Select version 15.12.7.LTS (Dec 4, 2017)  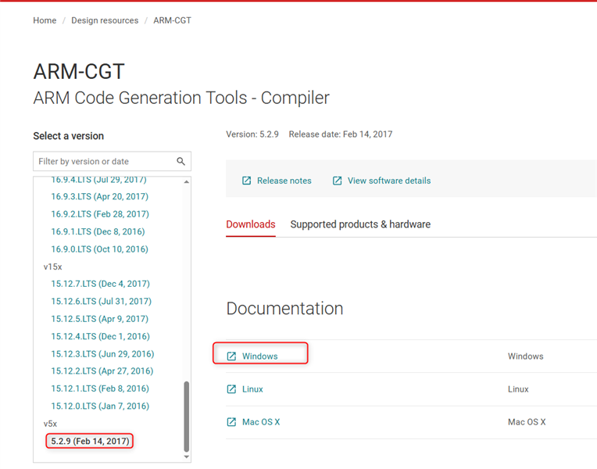101,284
